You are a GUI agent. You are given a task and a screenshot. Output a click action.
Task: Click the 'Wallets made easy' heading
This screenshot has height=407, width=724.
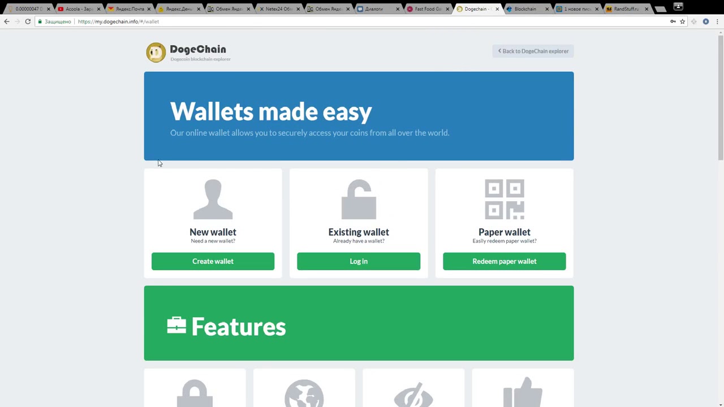click(x=271, y=111)
